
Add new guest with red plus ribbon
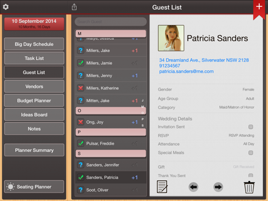[259, 7]
